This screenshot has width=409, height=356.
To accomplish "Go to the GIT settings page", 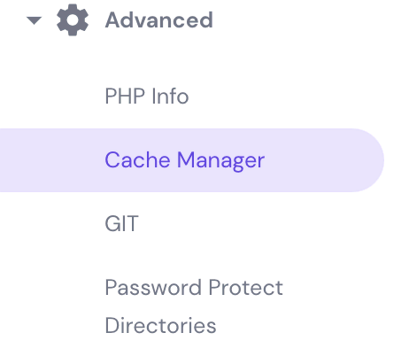I will coord(121,223).
